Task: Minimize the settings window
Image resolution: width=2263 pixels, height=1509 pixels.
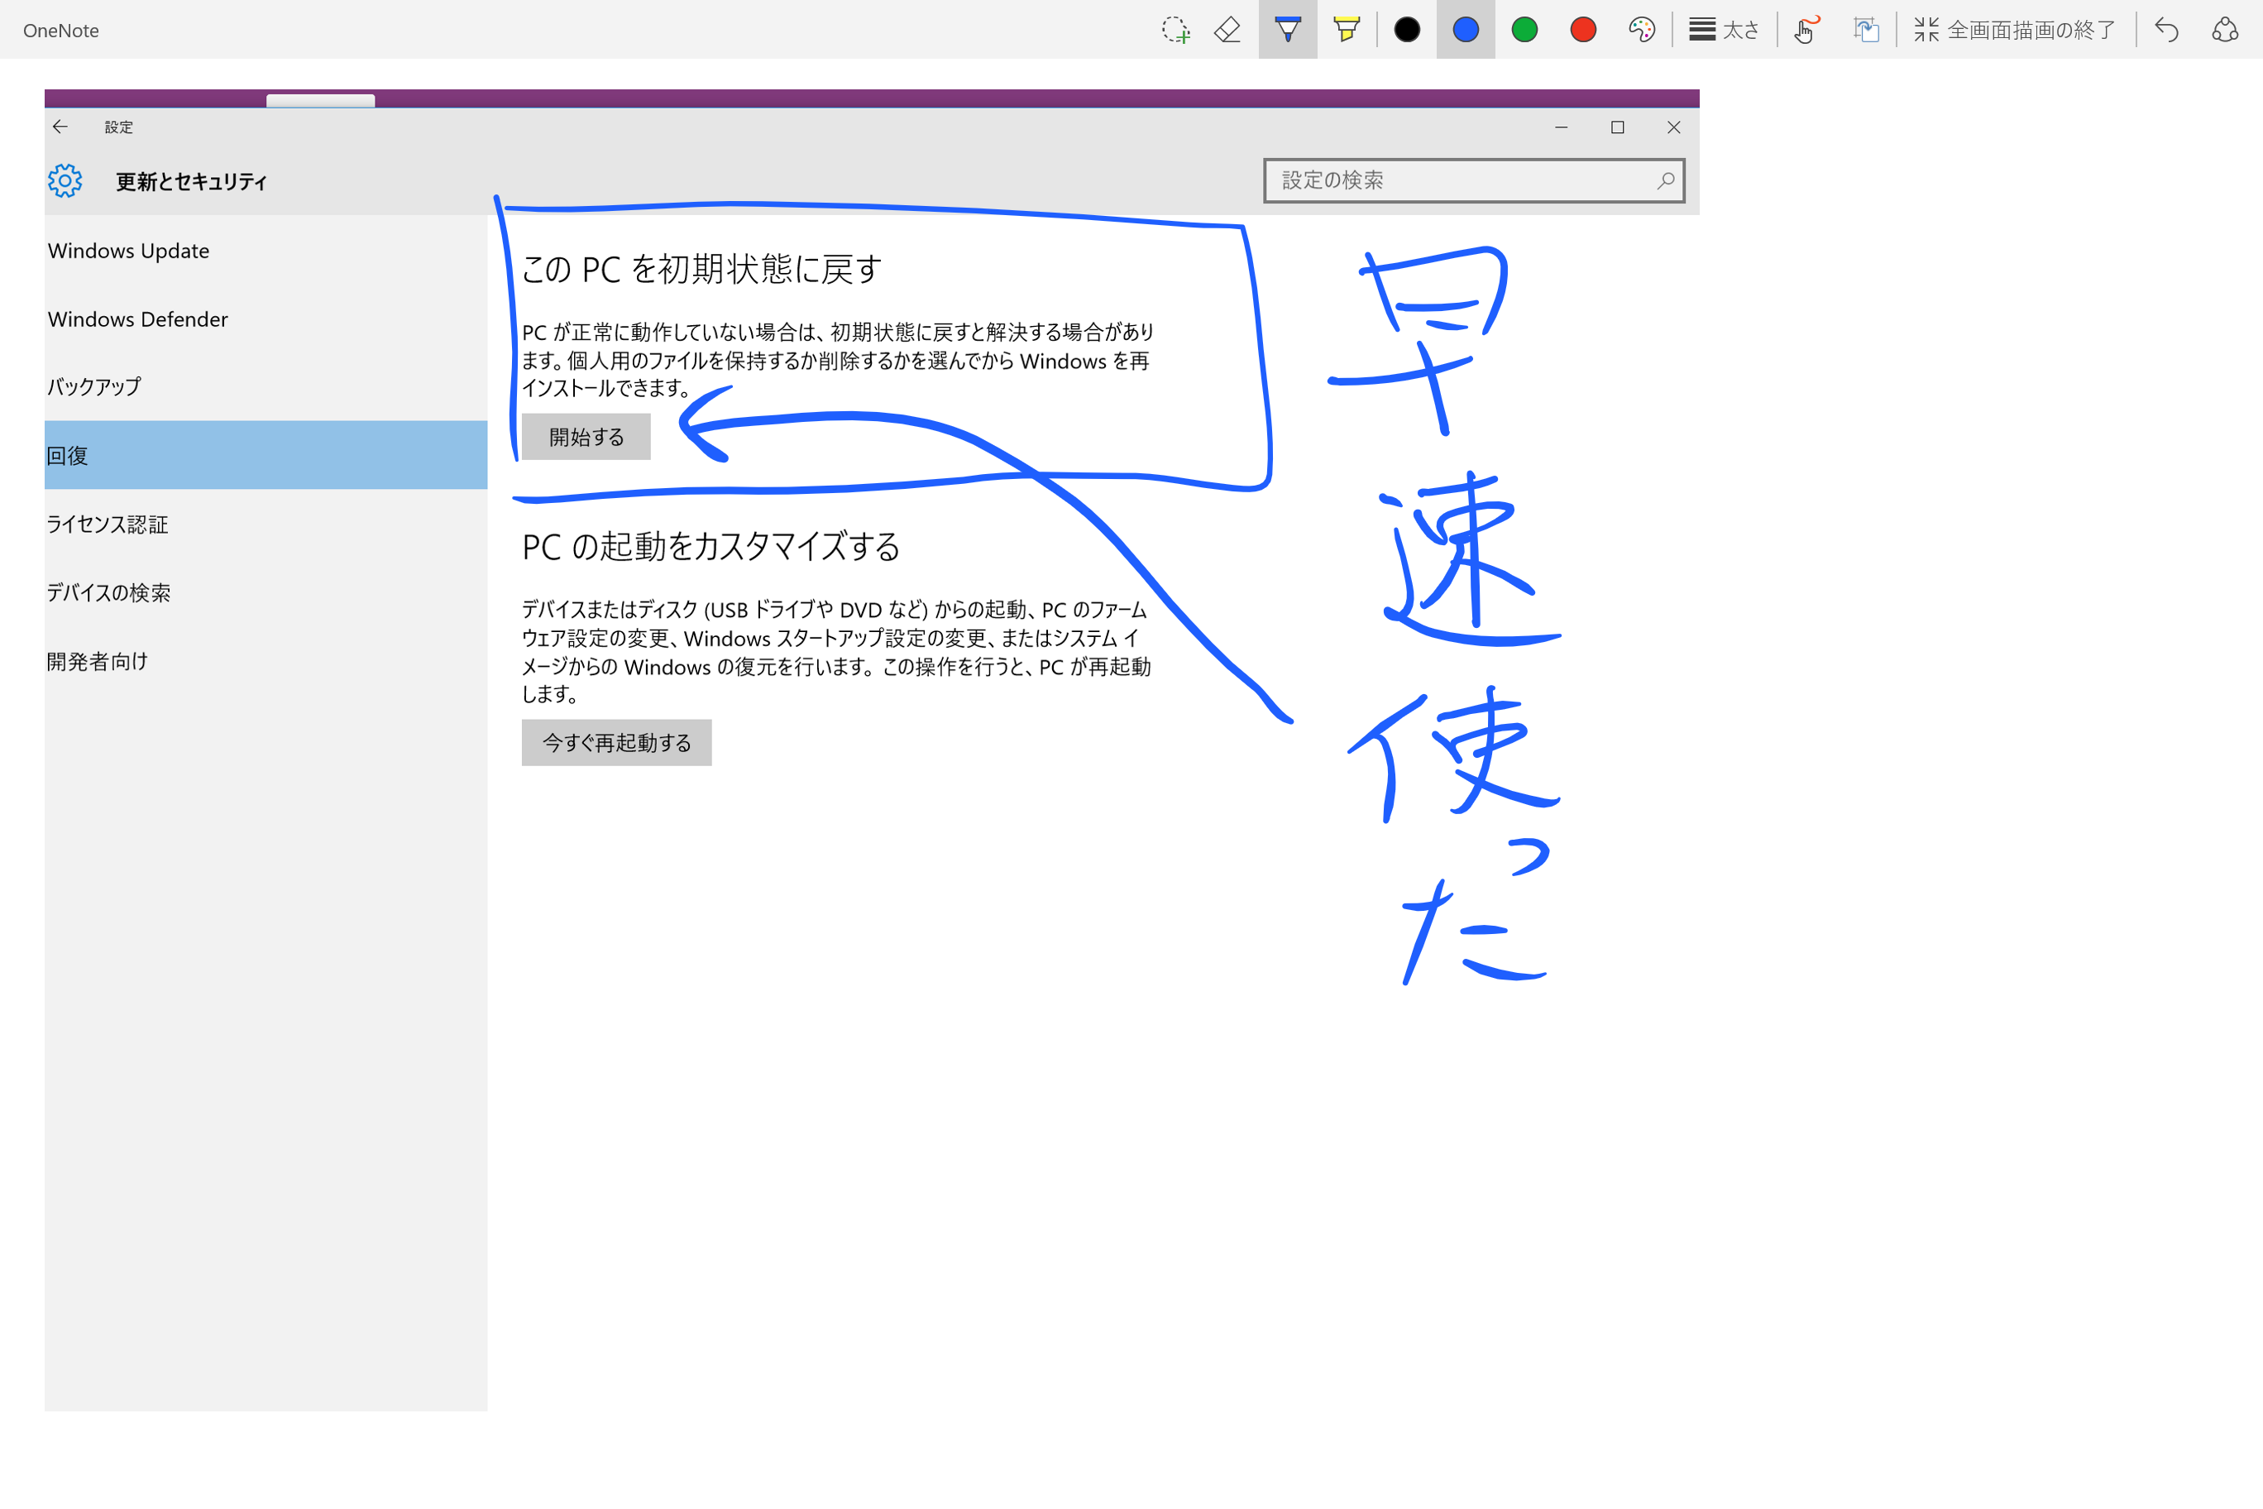Action: coord(1561,127)
